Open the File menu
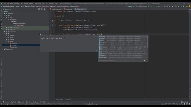The image size is (191, 107). [5, 4]
